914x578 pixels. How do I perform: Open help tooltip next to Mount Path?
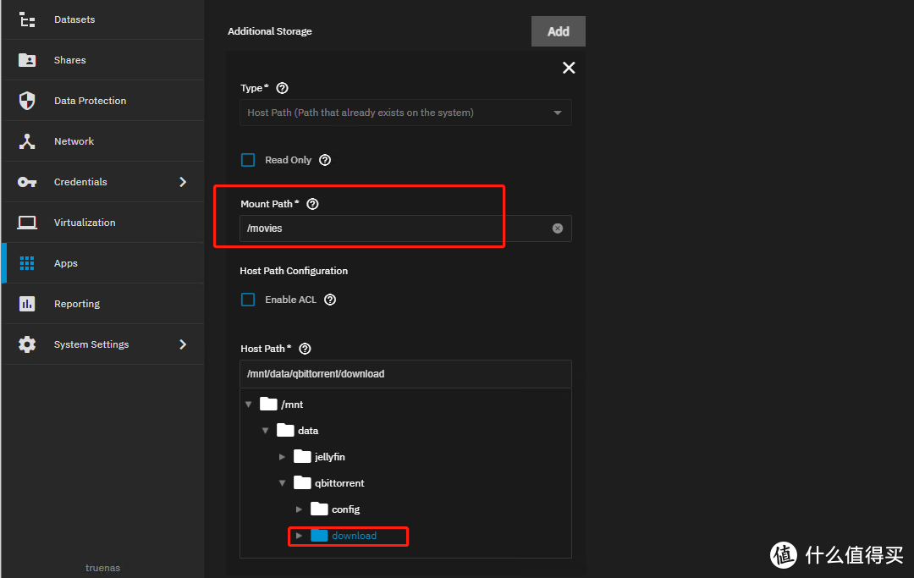click(x=312, y=204)
